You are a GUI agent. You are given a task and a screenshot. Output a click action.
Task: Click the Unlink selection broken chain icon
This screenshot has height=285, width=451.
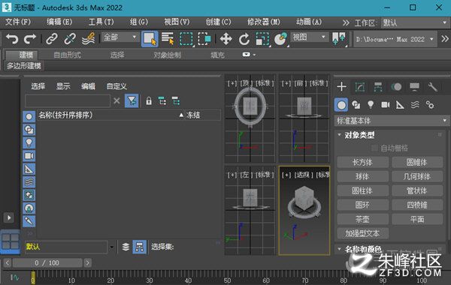click(70, 38)
